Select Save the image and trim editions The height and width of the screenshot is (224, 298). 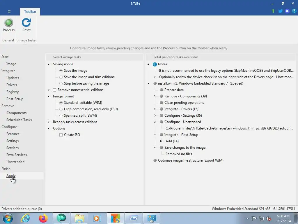[61, 77]
